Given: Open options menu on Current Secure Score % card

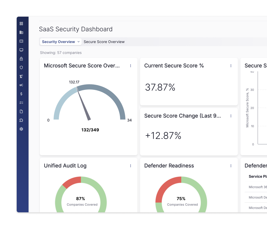Looking at the screenshot, I should [231, 66].
